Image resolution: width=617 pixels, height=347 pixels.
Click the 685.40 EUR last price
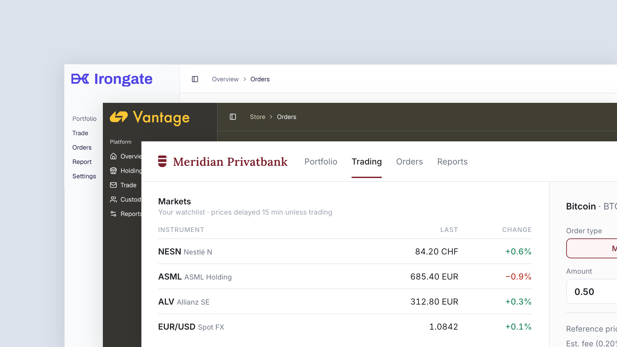pos(434,277)
